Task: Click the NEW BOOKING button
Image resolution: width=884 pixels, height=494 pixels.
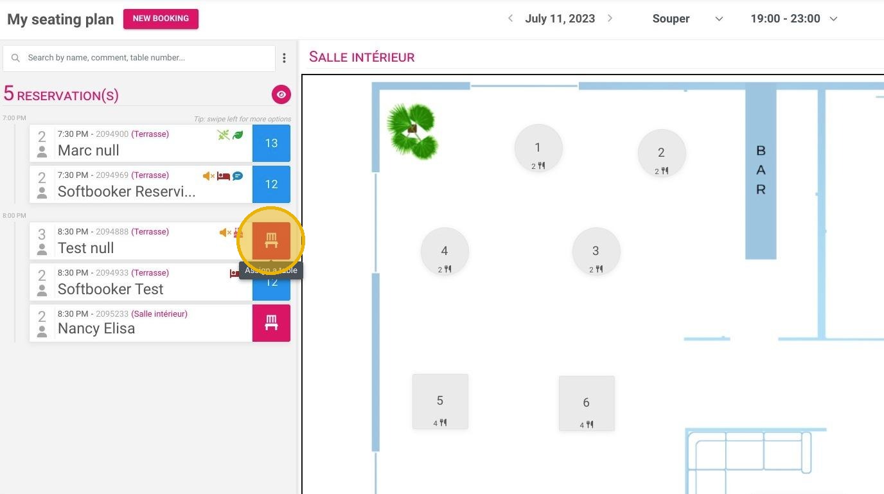Action: 161,19
